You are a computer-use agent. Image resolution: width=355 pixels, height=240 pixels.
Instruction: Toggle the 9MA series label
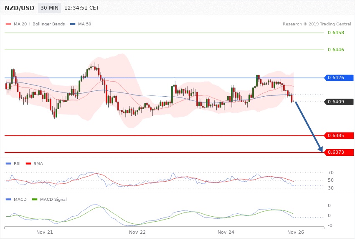38,164
